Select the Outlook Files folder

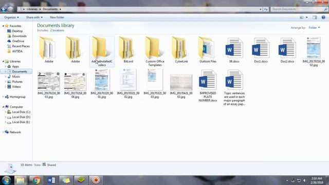(208, 50)
